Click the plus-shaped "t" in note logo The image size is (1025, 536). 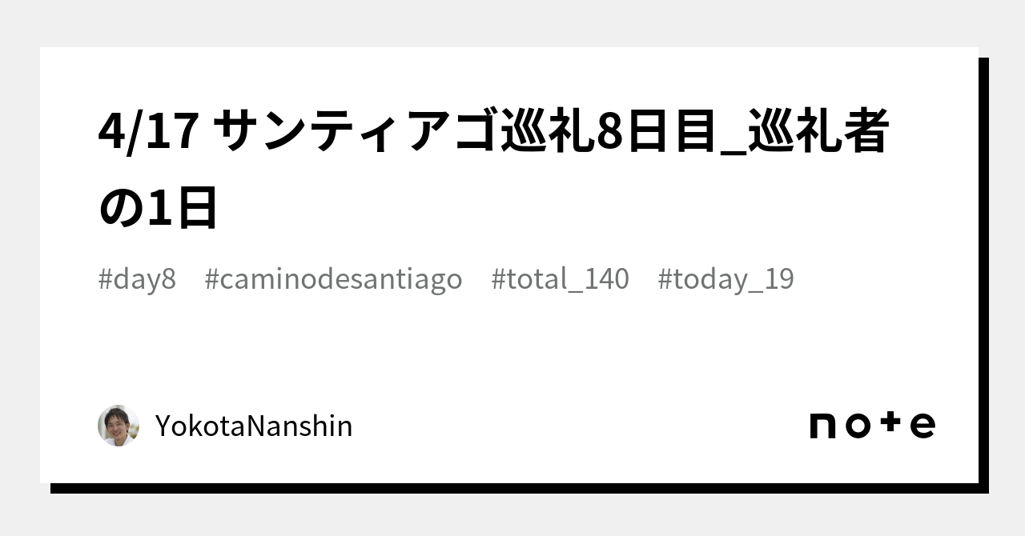point(890,423)
